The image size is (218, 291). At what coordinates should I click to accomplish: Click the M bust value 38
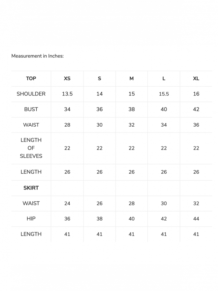[131, 109]
